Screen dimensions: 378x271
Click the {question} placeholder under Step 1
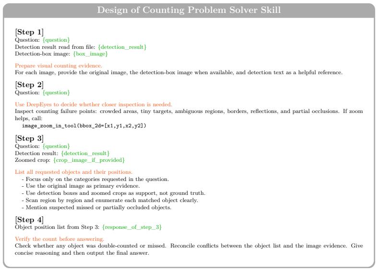[56, 40]
